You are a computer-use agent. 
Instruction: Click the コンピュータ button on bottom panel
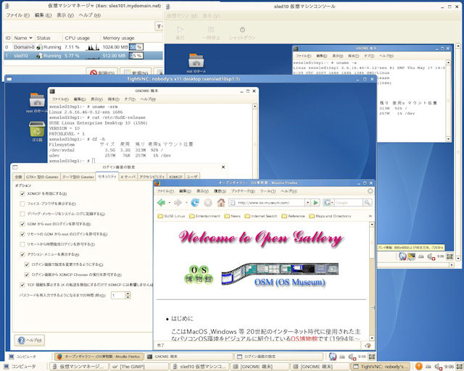click(20, 367)
